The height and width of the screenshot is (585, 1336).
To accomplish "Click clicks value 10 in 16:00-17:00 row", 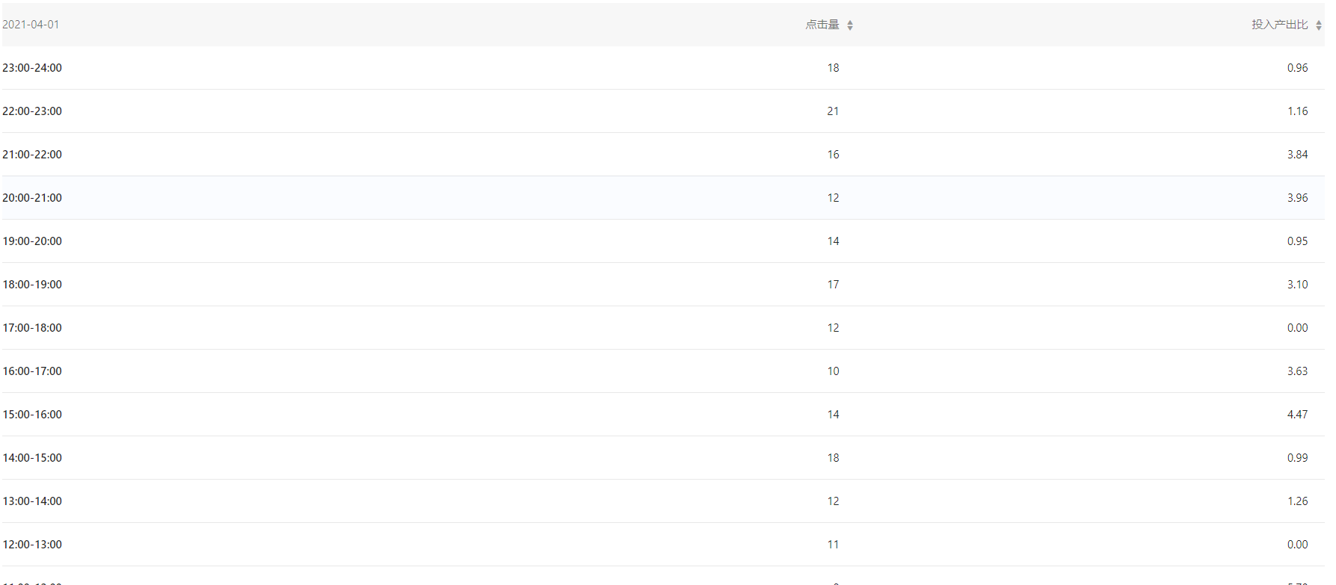I will pos(833,371).
